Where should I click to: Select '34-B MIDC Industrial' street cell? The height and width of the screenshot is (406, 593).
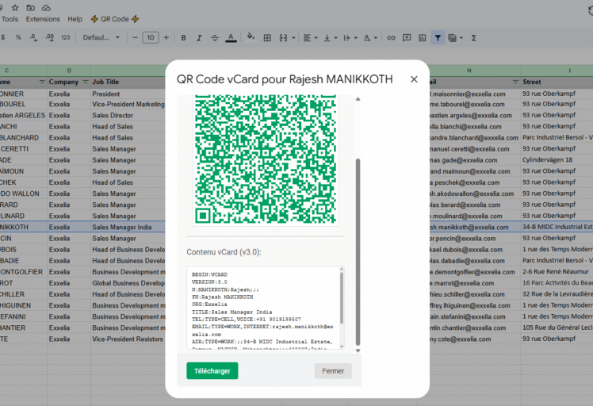(557, 227)
